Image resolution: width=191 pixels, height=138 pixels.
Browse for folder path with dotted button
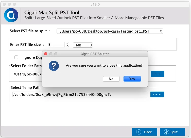click(157, 74)
